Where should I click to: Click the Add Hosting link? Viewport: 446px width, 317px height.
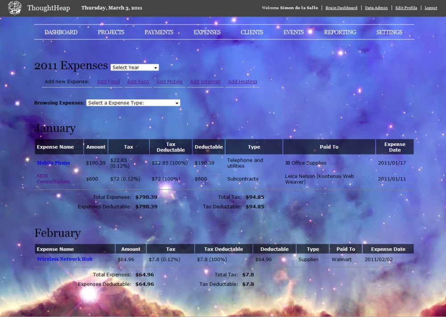click(x=242, y=82)
